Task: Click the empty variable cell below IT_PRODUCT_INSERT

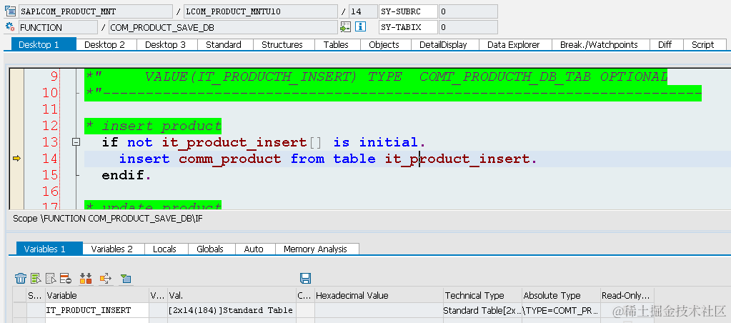Action: click(97, 321)
